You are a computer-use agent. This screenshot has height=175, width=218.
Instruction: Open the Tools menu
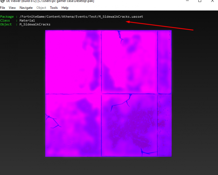coord(54,8)
